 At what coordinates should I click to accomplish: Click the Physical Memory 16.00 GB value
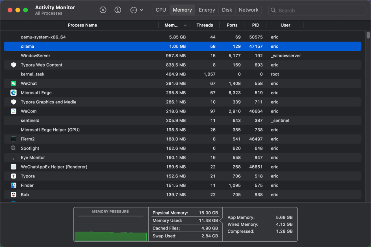(208, 213)
